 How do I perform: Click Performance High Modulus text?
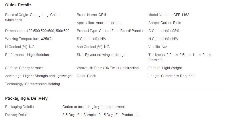point(27,55)
